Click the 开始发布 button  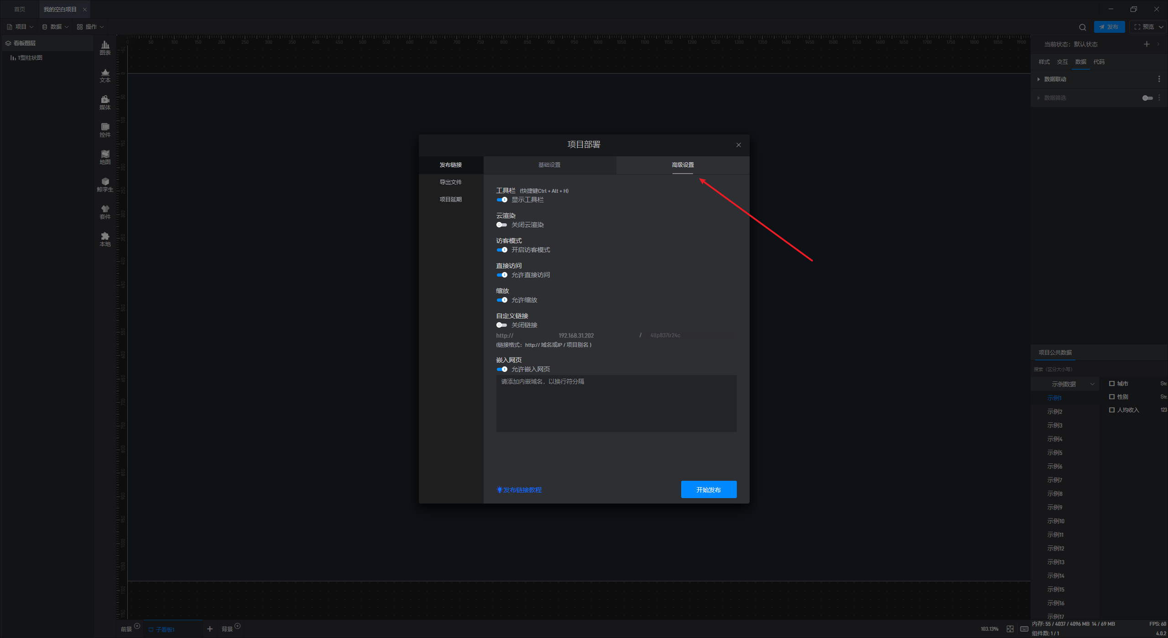[x=709, y=489]
